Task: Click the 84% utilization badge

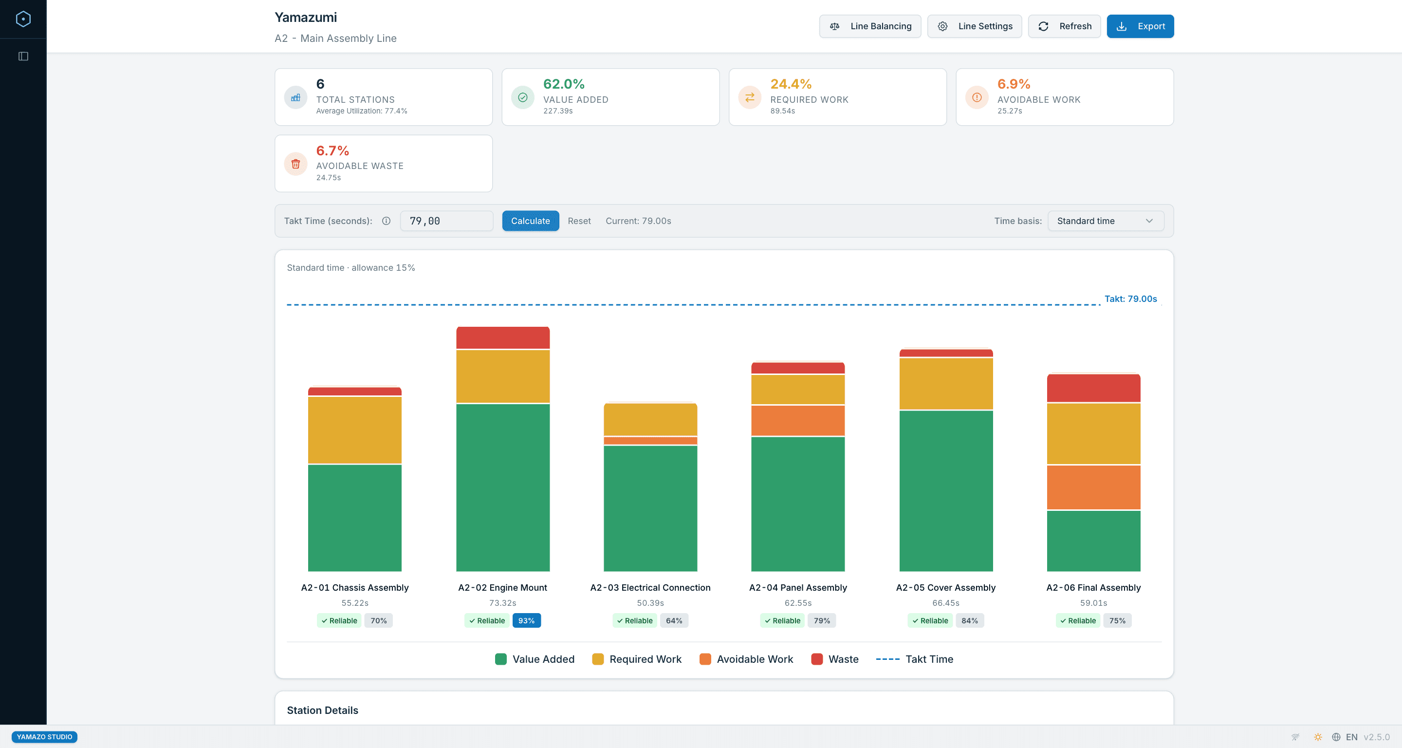Action: pyautogui.click(x=969, y=620)
